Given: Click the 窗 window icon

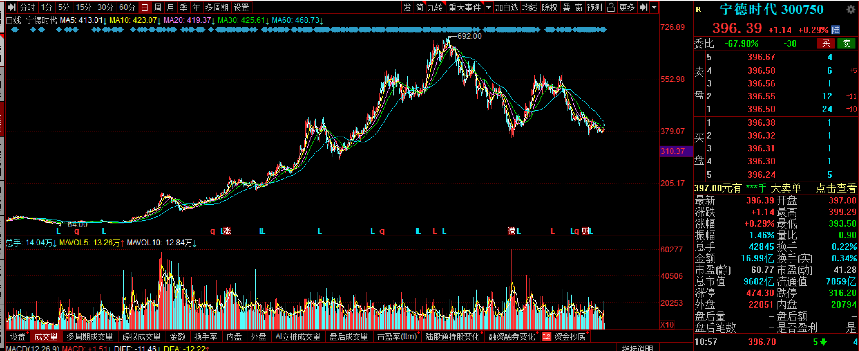Looking at the screenshot, I should point(579,7).
